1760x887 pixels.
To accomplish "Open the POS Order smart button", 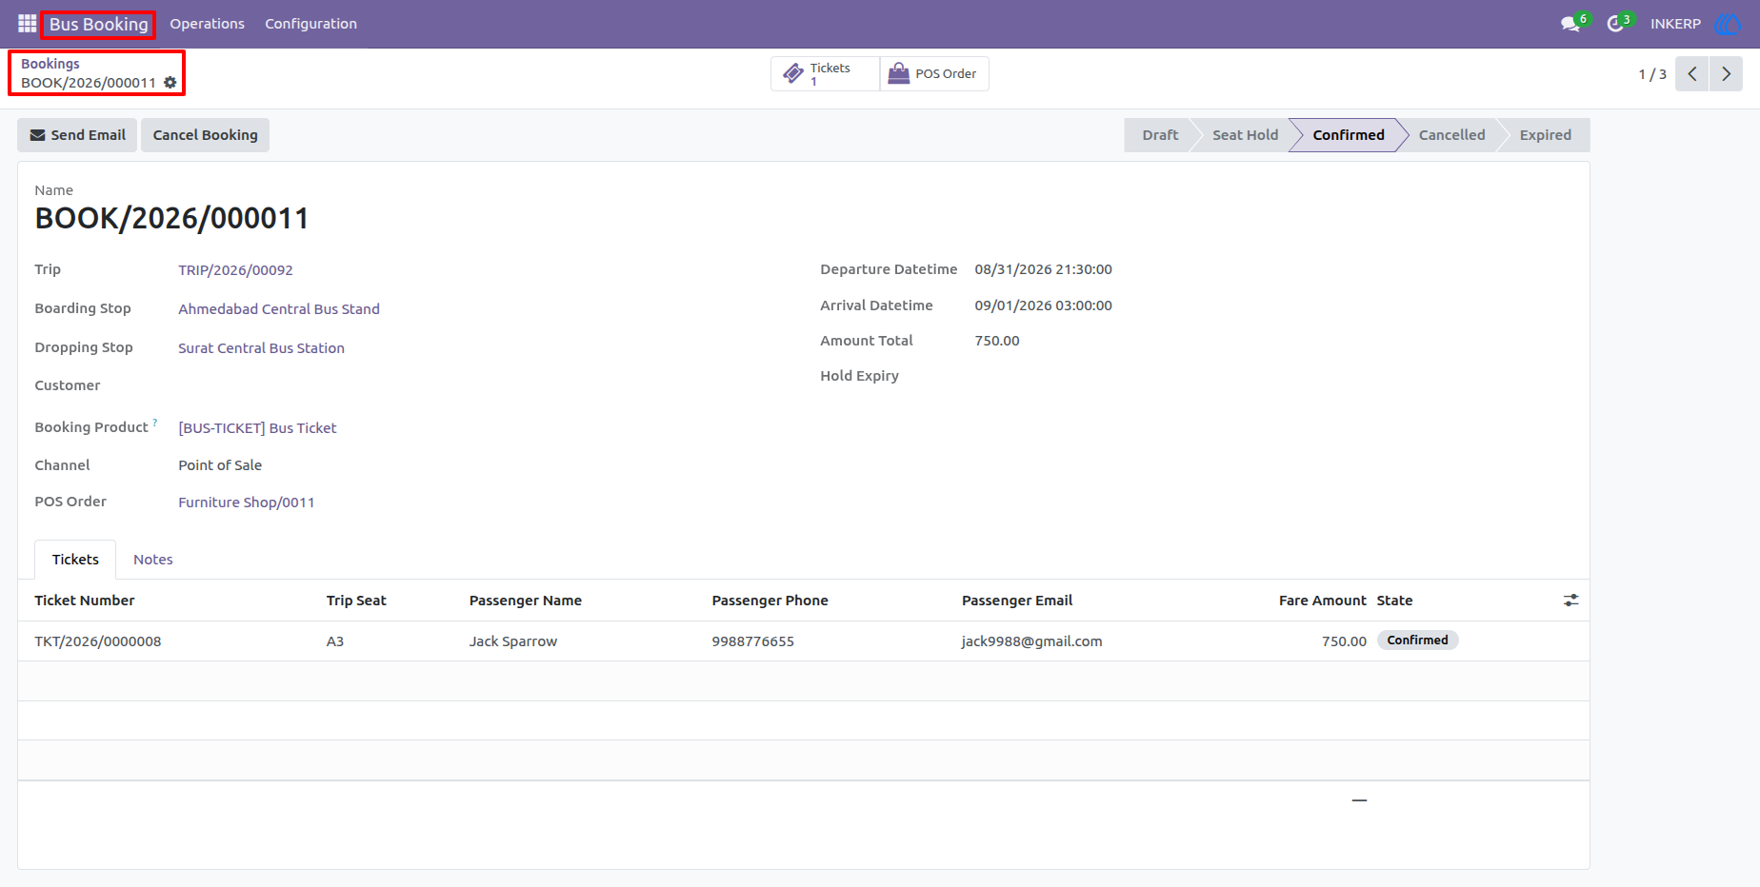I will [x=934, y=74].
